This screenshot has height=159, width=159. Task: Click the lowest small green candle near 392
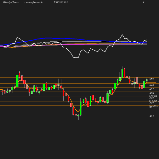[78, 116]
